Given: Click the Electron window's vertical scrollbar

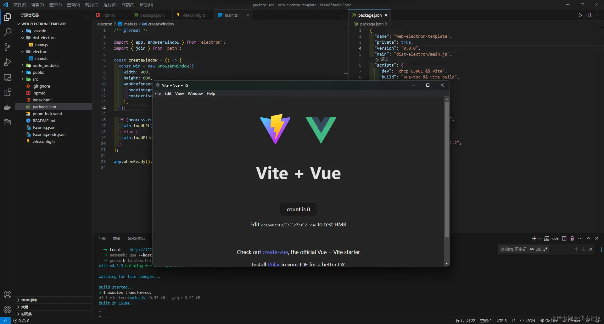Looking at the screenshot, I should click(447, 170).
